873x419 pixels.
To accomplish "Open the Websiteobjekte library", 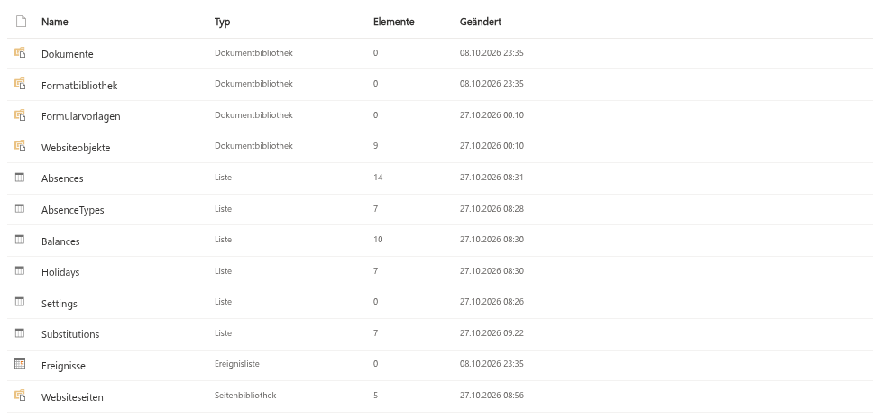I will coord(76,148).
